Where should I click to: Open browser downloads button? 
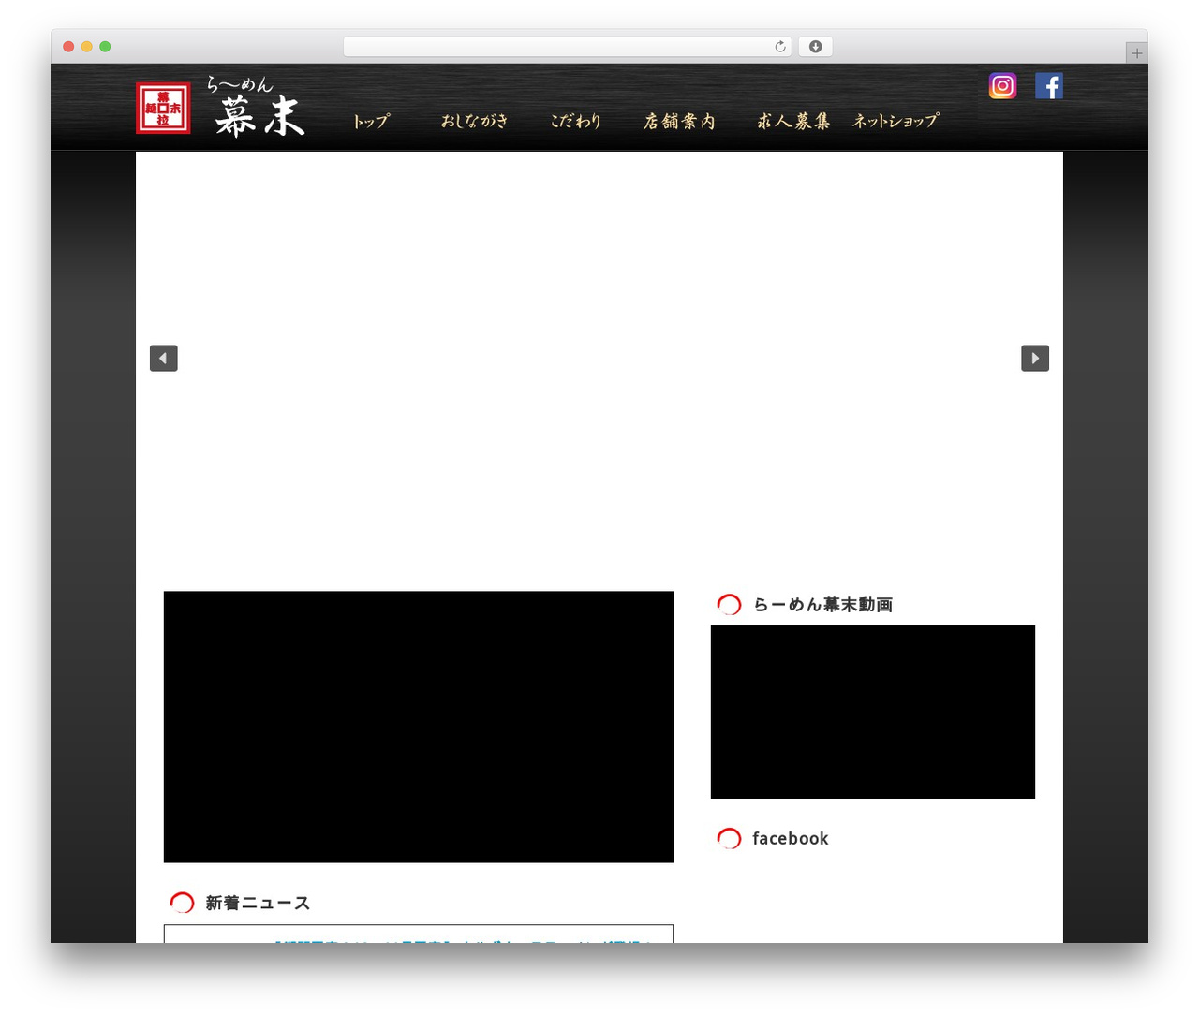pos(816,47)
